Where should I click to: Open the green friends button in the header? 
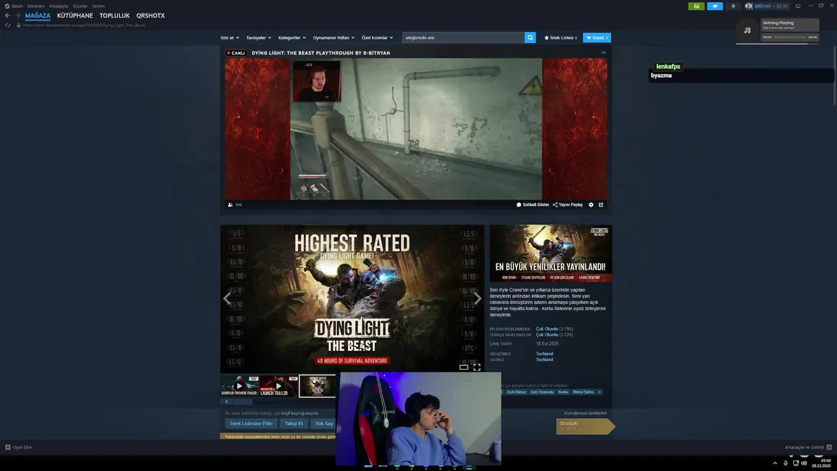[696, 6]
